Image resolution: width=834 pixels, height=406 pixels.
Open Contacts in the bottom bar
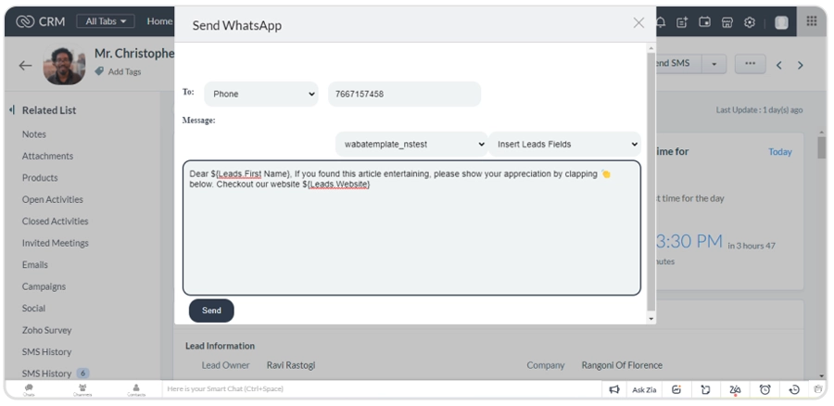click(x=136, y=390)
